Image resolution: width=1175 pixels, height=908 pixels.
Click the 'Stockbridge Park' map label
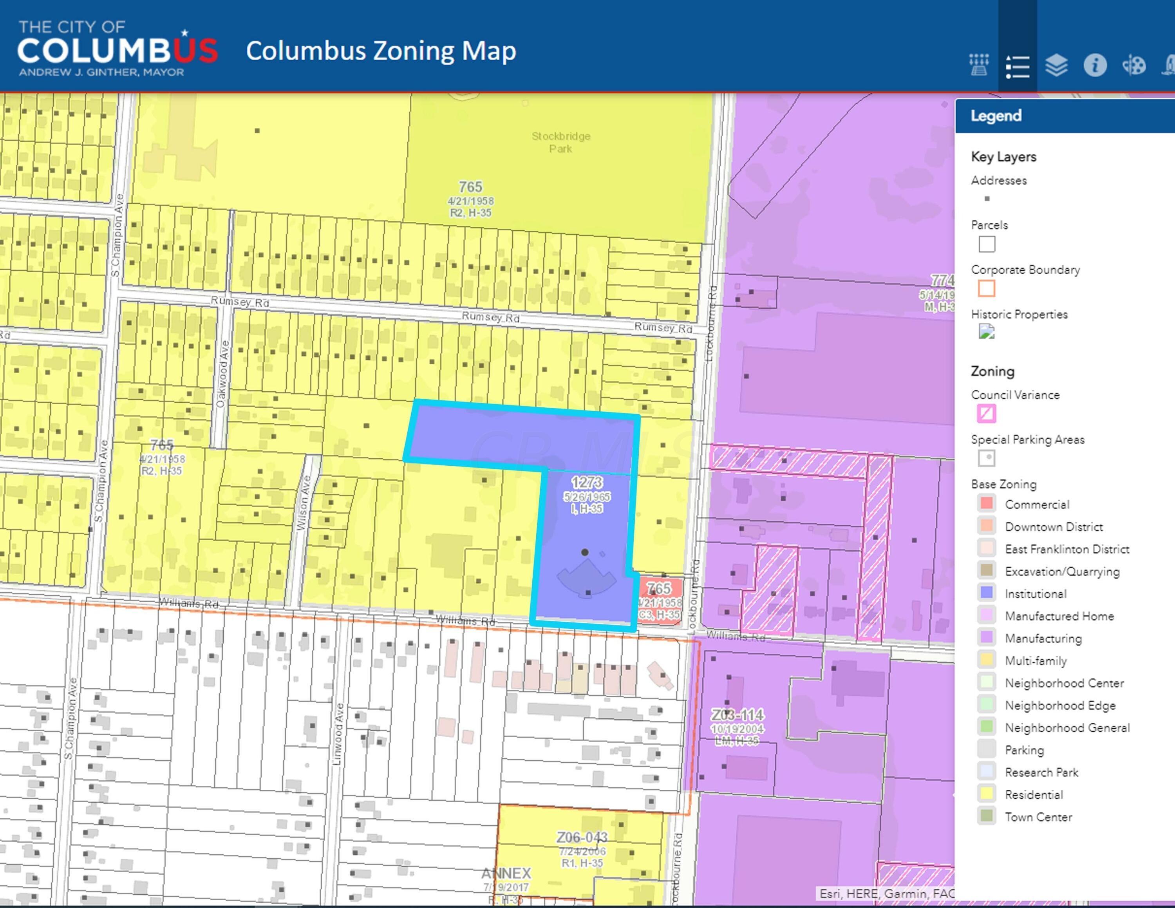pyautogui.click(x=561, y=143)
